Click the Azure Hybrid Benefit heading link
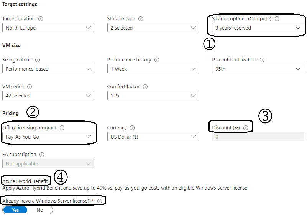307x216 pixels. click(25, 181)
